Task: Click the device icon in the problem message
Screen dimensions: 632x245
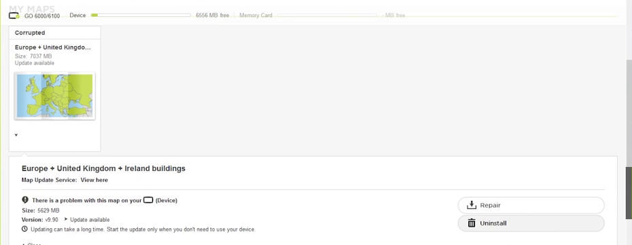Action: [x=148, y=200]
